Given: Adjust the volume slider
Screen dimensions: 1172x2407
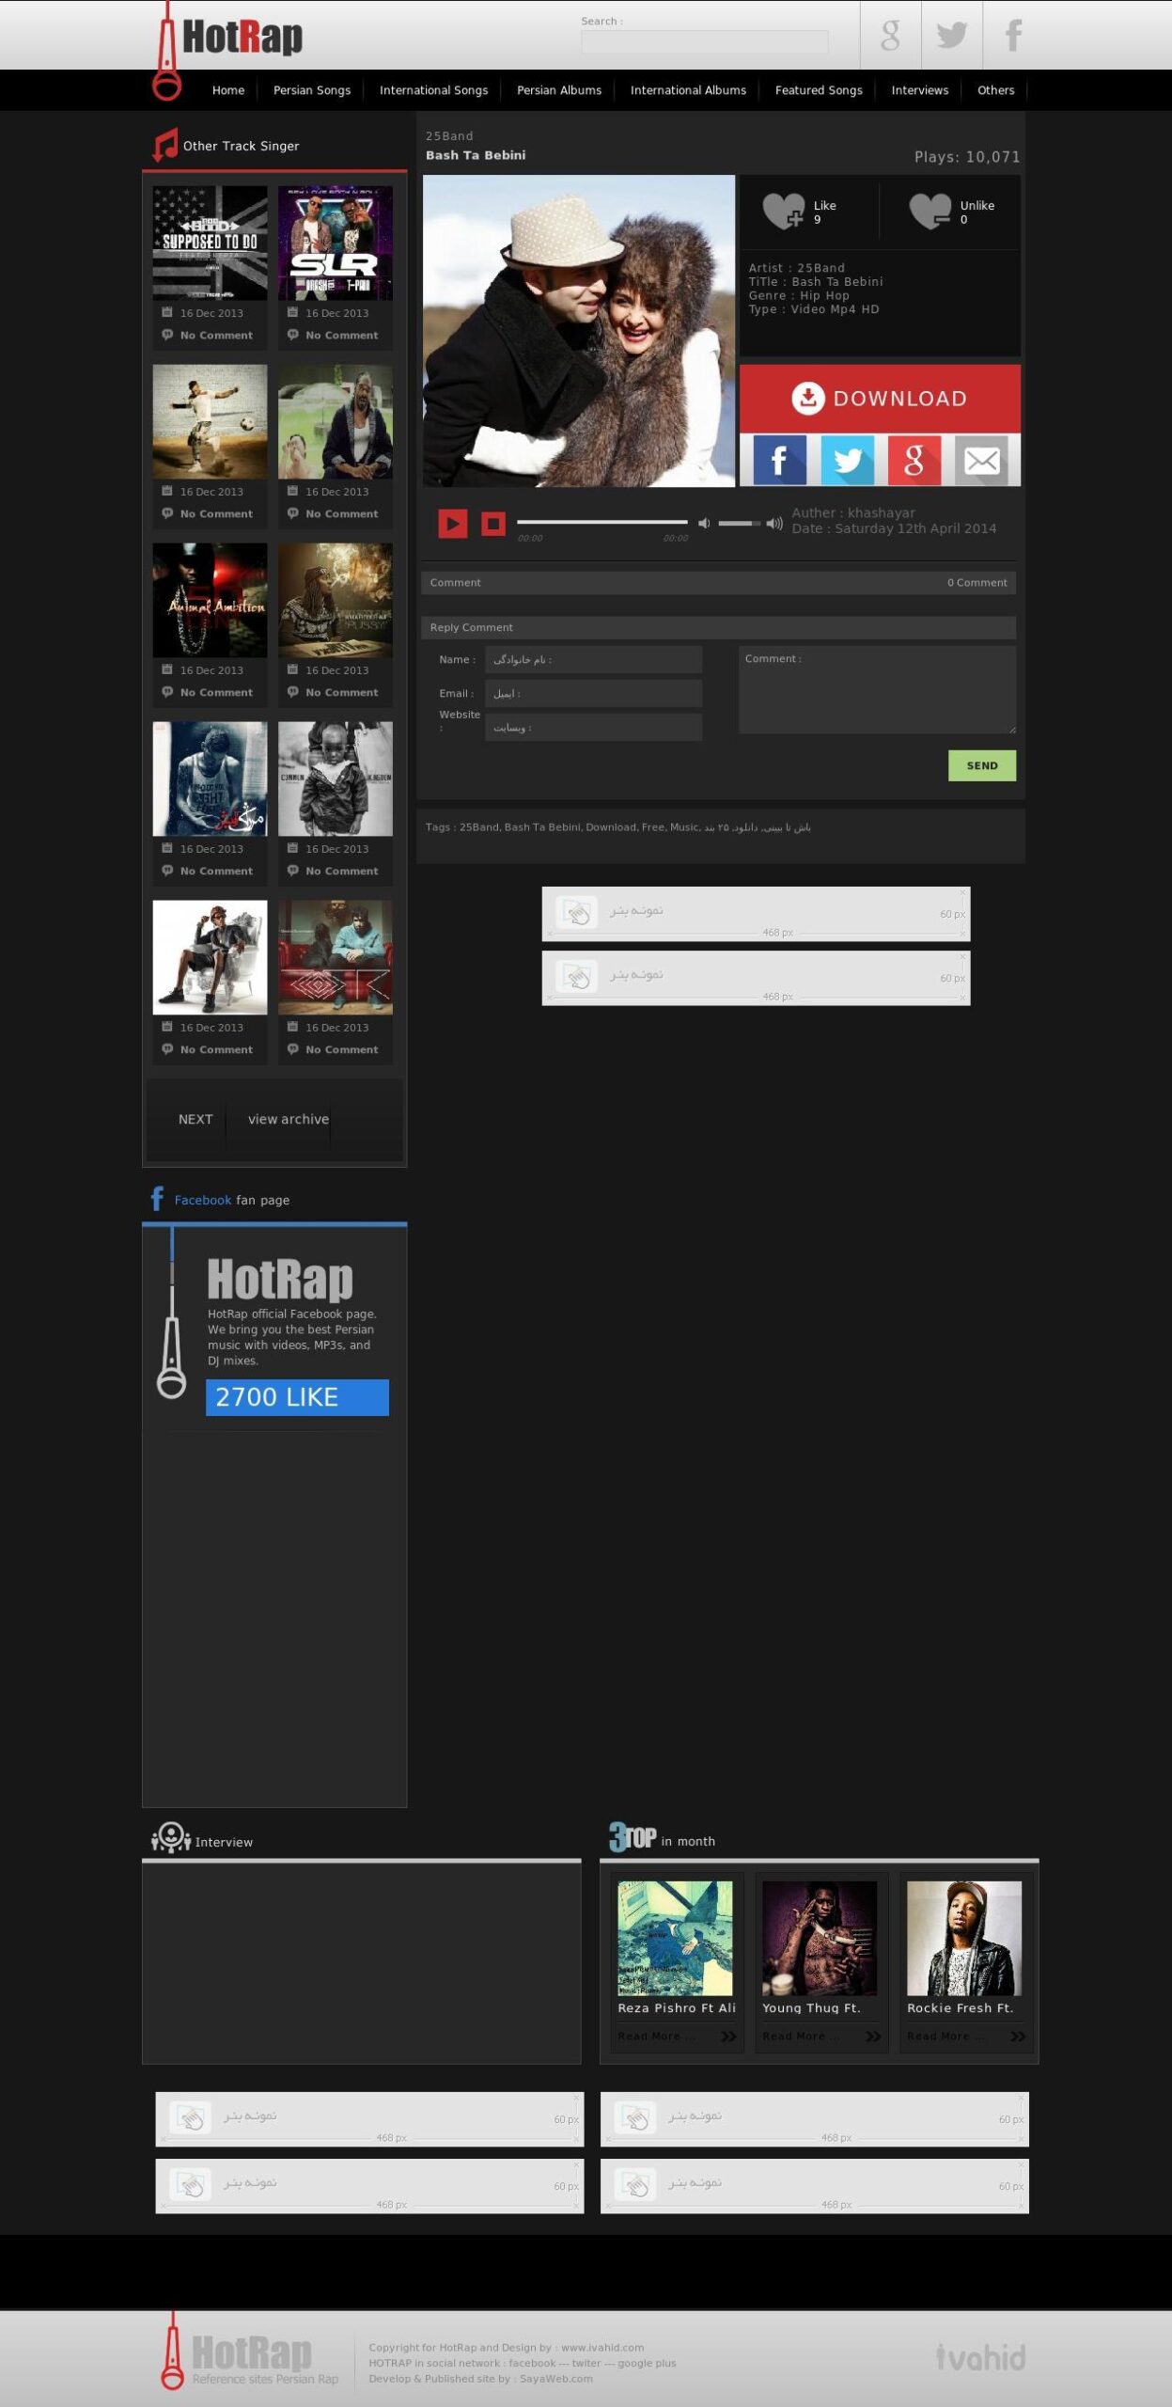Looking at the screenshot, I should click(739, 523).
